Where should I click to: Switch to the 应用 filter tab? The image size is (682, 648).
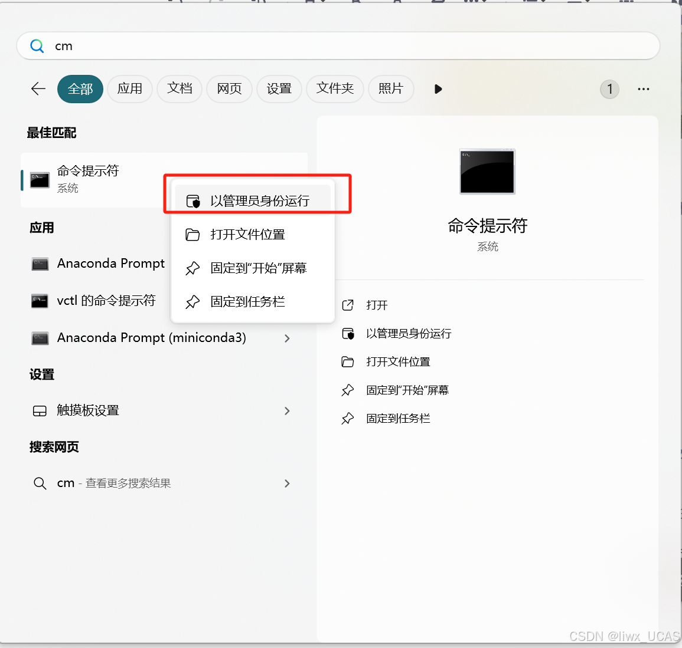[x=130, y=89]
